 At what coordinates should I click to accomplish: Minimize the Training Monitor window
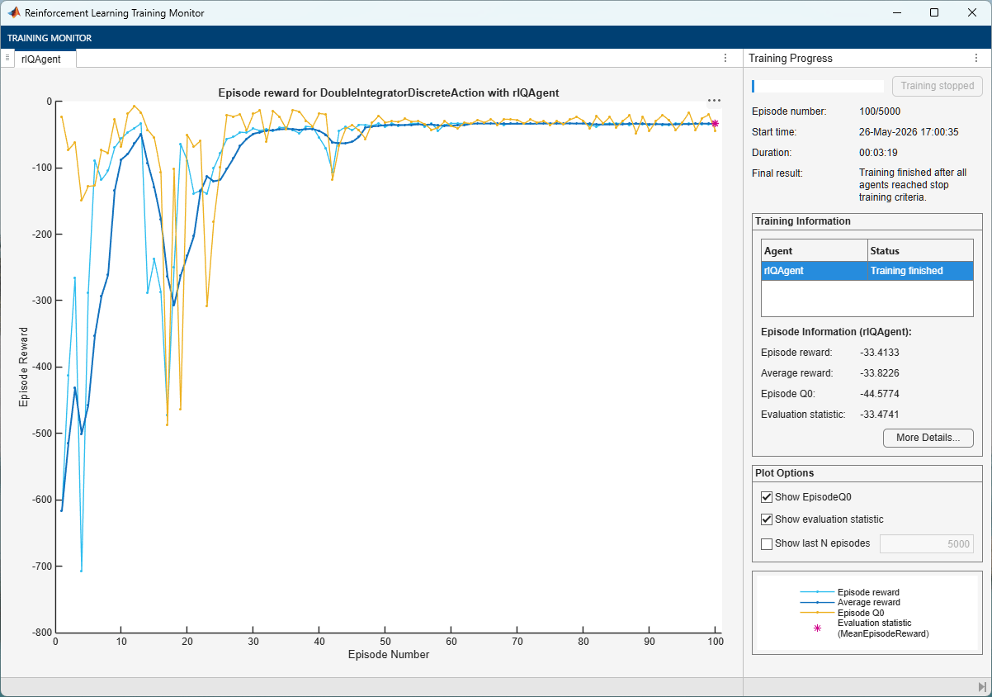tap(896, 12)
